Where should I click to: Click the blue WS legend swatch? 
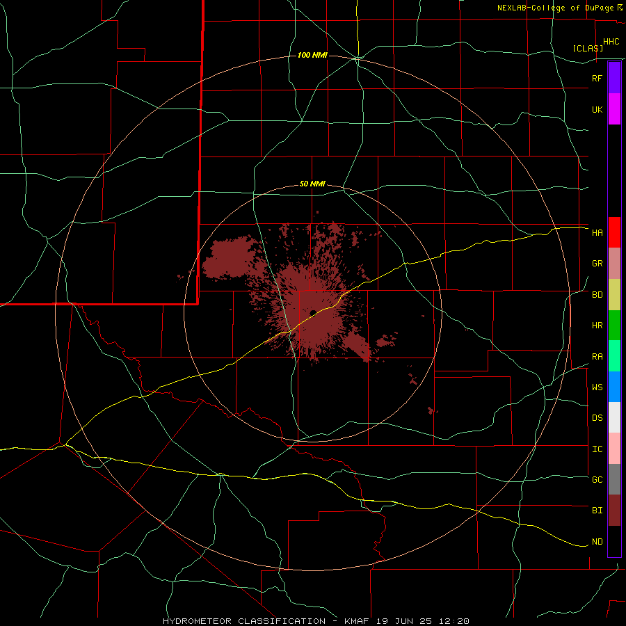point(614,387)
